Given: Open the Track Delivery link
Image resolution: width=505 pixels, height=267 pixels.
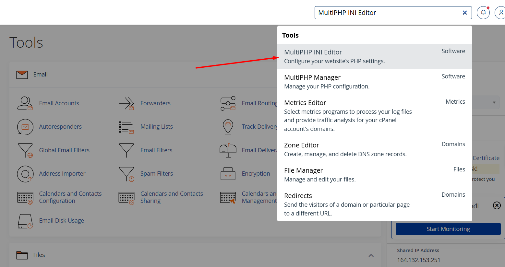Looking at the screenshot, I should coord(259,126).
